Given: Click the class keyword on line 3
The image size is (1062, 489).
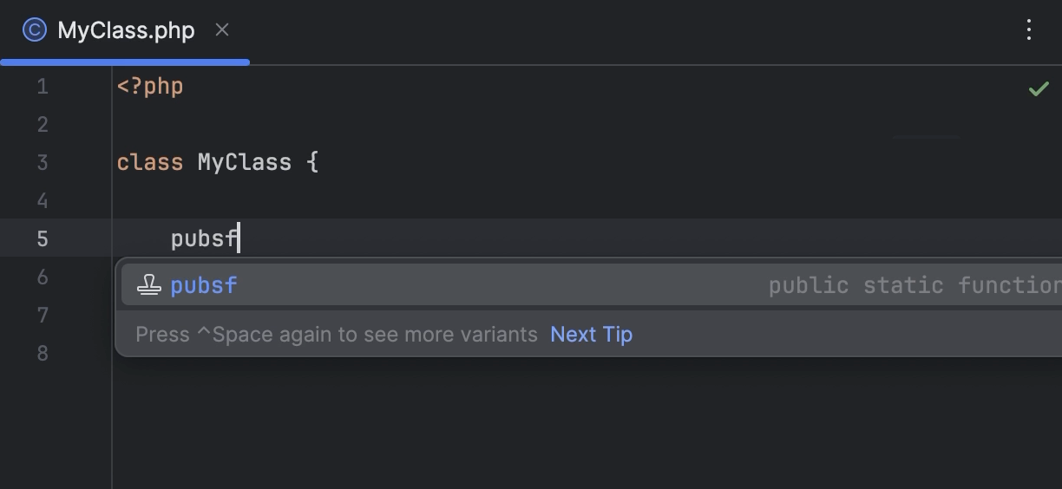Looking at the screenshot, I should (x=149, y=163).
